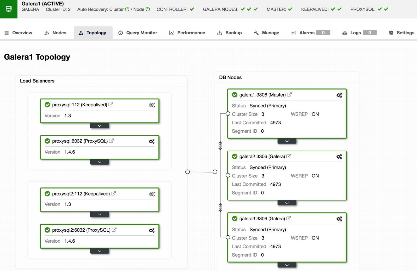This screenshot has width=417, height=271.
Task: Click the connector circle near DB Nodes panel
Action: pos(215,172)
